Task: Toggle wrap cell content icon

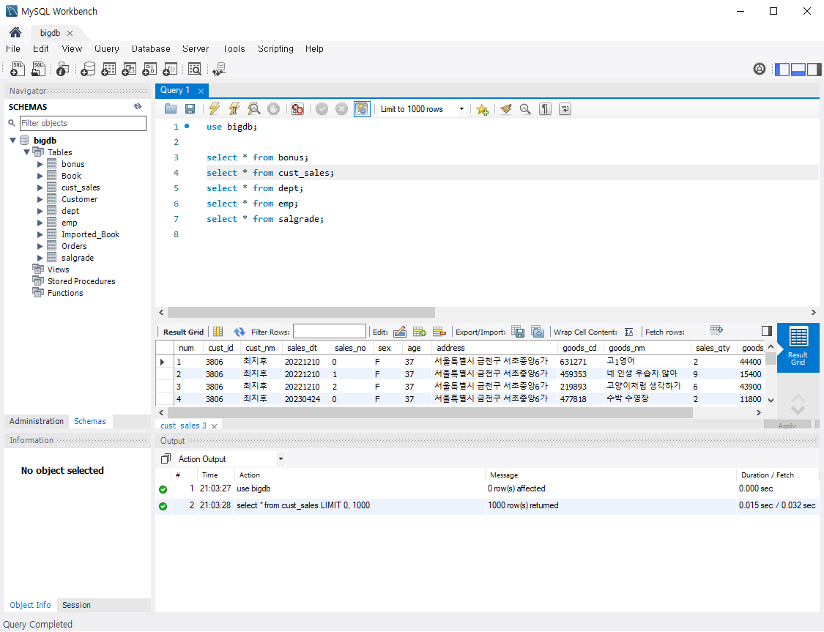Action: coord(629,332)
